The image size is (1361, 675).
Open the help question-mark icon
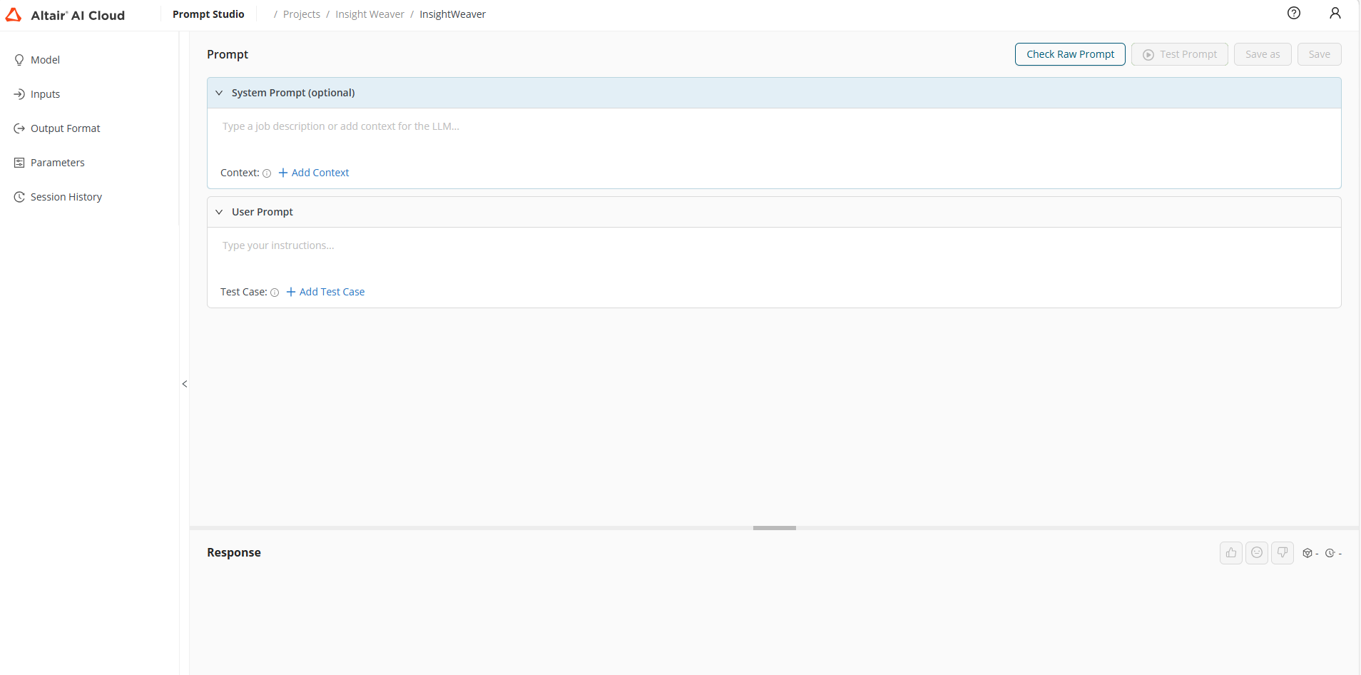point(1294,13)
